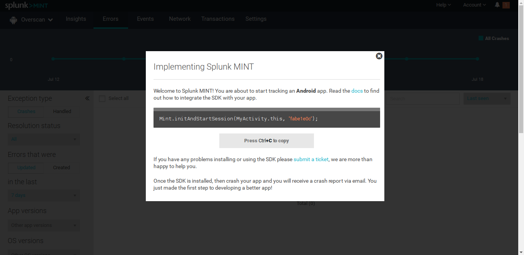This screenshot has height=255, width=524.
Task: Open the 7 days time range dropdown
Action: click(44, 195)
